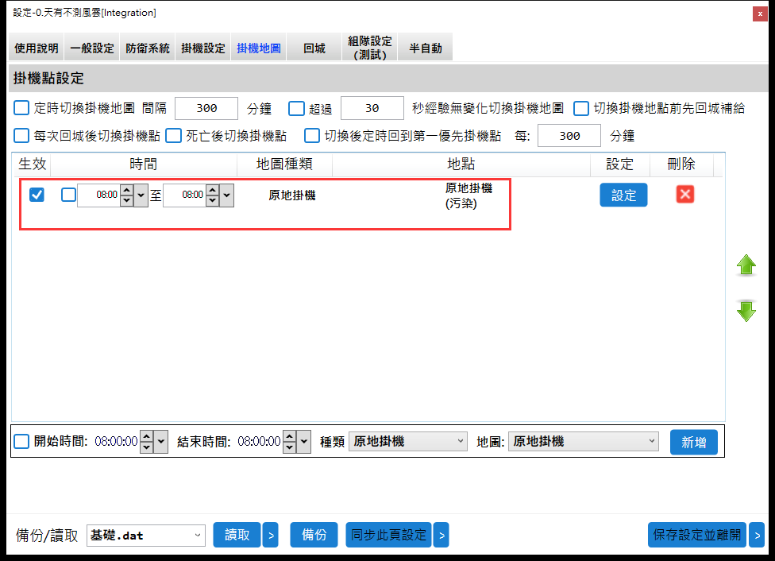Screen dimensions: 775x561
Task: Open the 防禦系統 tab
Action: 148,48
